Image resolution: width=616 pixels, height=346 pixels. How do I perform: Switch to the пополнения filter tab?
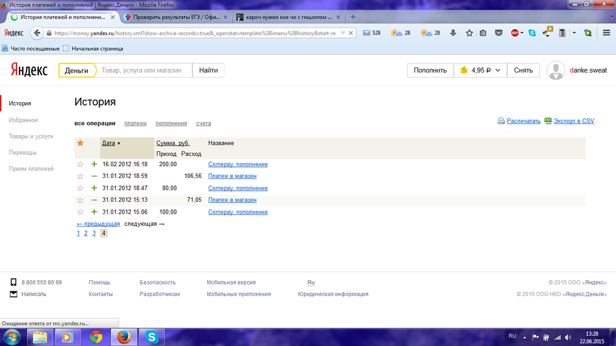(171, 124)
